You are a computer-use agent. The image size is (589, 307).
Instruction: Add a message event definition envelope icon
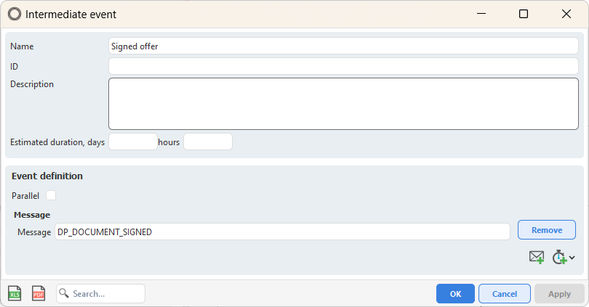[537, 257]
